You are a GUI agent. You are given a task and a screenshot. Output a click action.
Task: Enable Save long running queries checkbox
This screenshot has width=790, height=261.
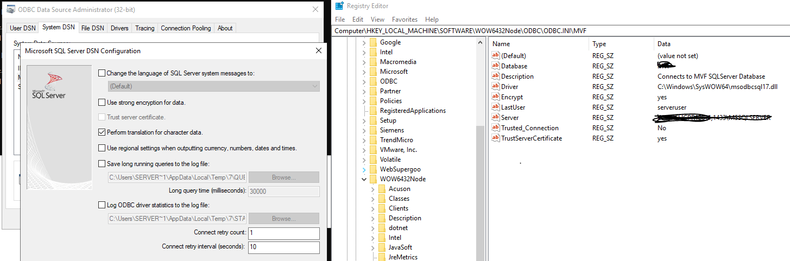(102, 164)
